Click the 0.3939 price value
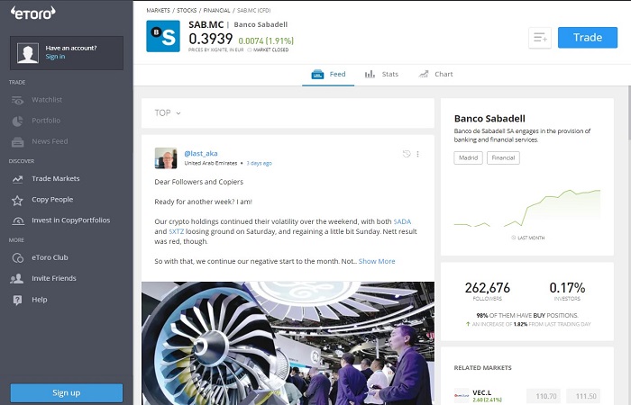631x405 pixels. (210, 39)
